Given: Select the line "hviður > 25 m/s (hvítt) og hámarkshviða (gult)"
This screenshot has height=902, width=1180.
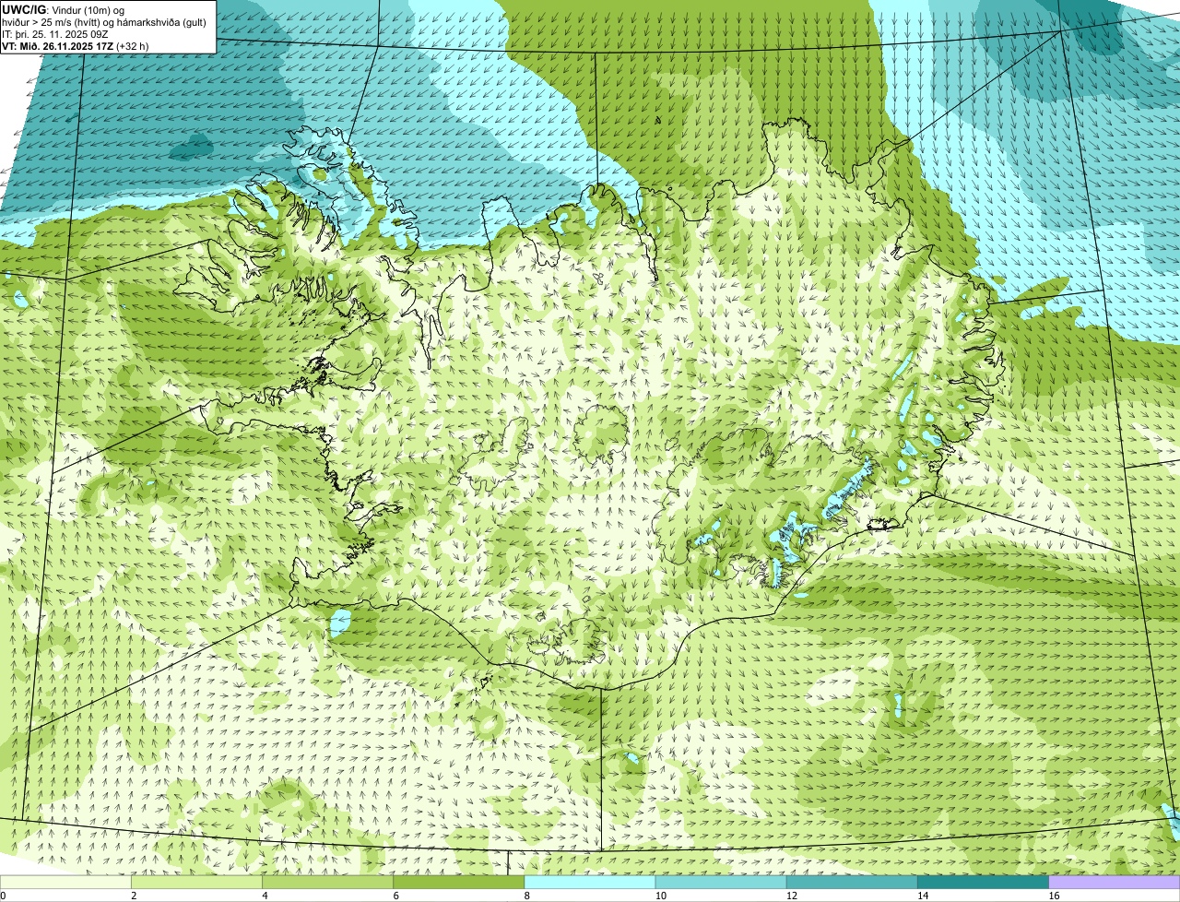Looking at the screenshot, I should tap(104, 21).
